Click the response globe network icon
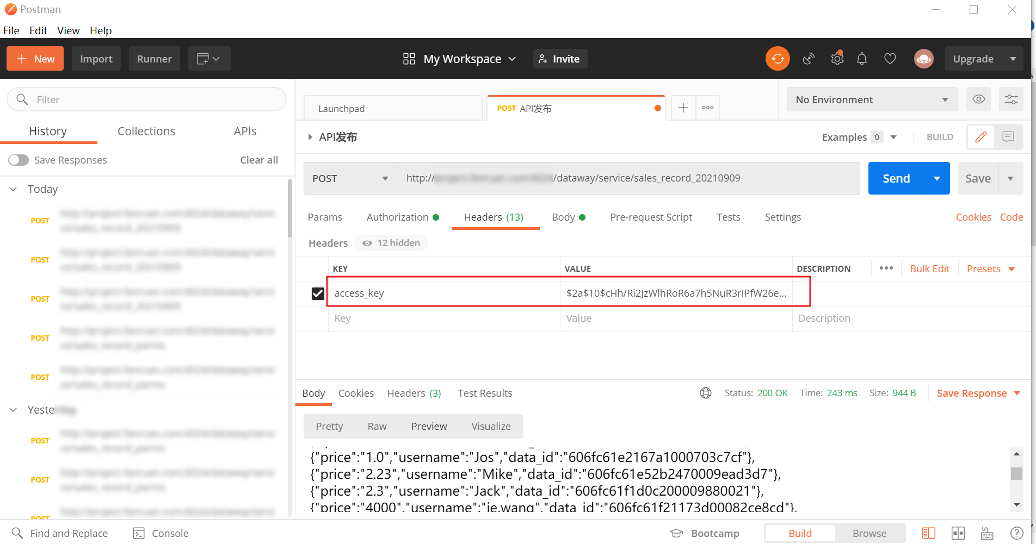 point(706,393)
